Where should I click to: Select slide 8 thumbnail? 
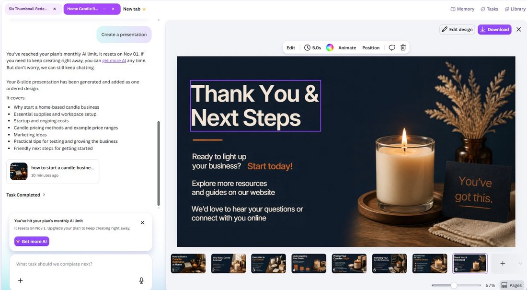click(470, 264)
